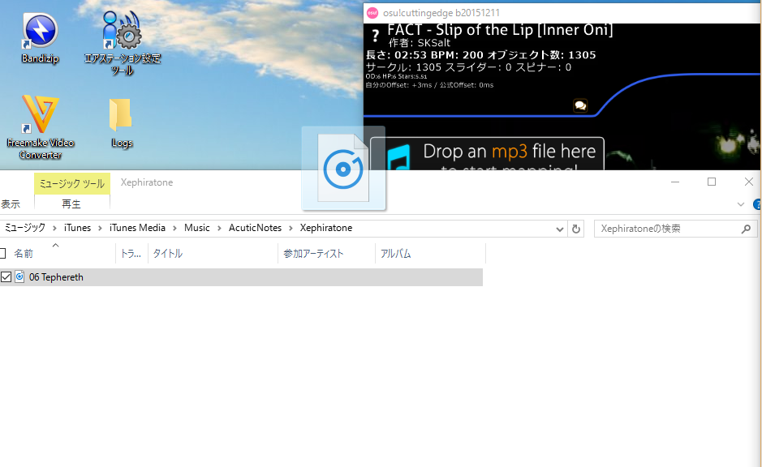Open the 表示 ribbon tab
The image size is (762, 467).
pyautogui.click(x=11, y=204)
